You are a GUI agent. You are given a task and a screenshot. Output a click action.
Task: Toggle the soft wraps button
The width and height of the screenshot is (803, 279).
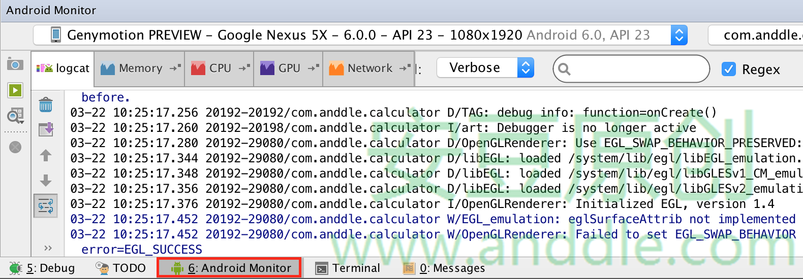coord(46,206)
